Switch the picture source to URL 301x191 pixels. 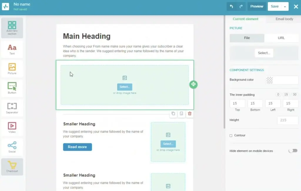tap(281, 38)
